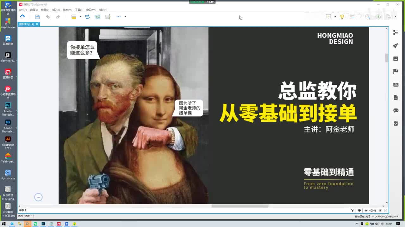Collapse the topic with circled minus button
Viewport: 405px width, 227px height.
click(38, 197)
